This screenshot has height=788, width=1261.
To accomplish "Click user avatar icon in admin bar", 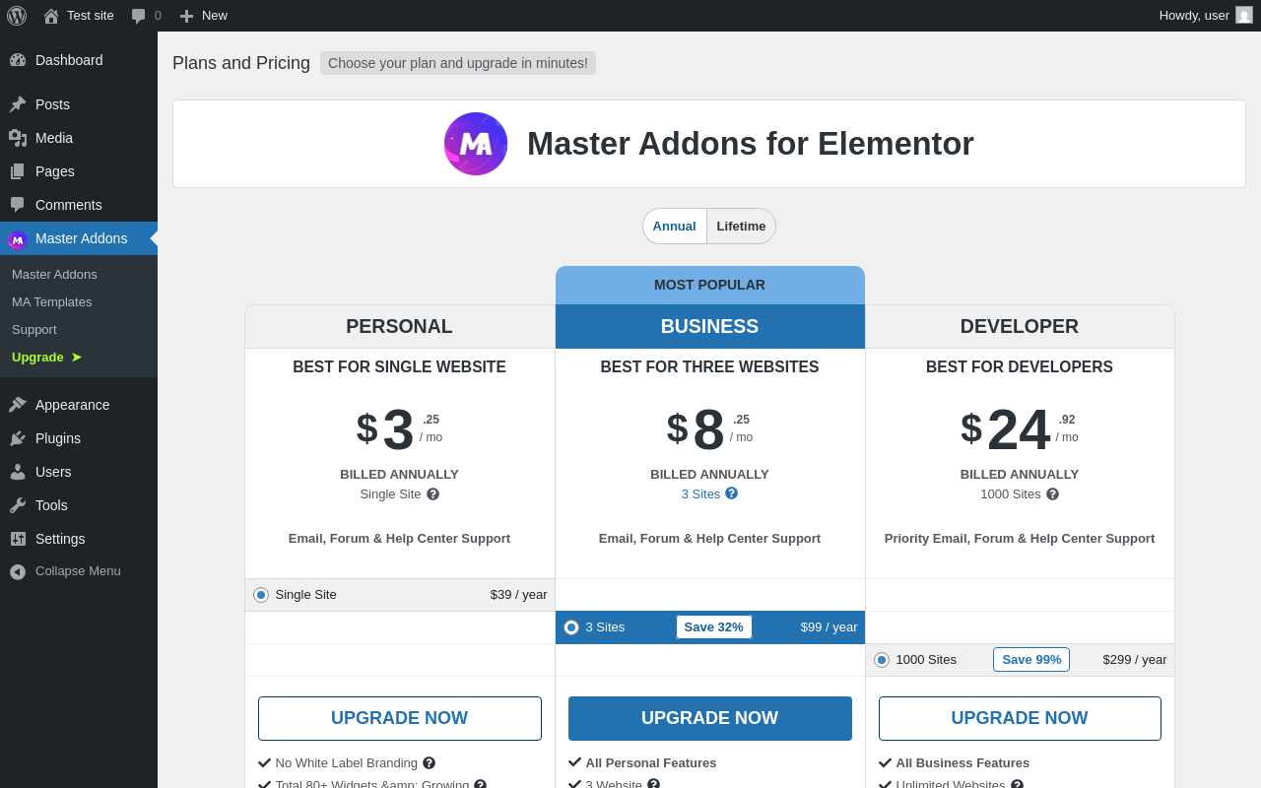I will [1244, 16].
